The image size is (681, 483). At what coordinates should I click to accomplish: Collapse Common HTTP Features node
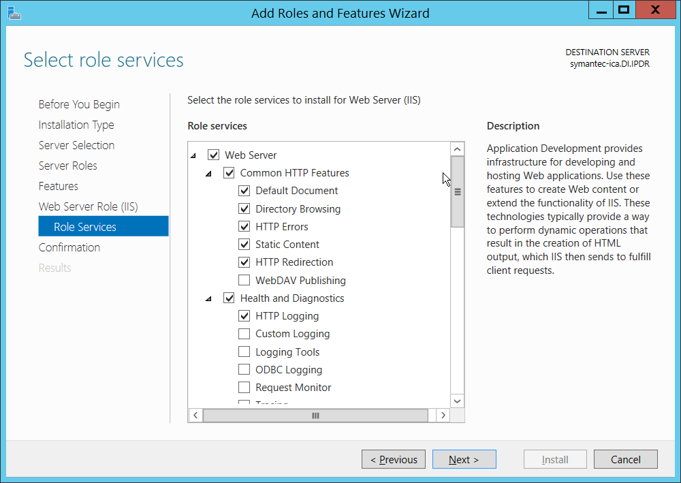coord(210,174)
